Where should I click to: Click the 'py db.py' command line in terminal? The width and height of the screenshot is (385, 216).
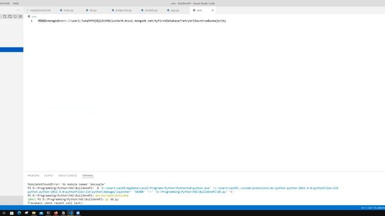(x=112, y=199)
